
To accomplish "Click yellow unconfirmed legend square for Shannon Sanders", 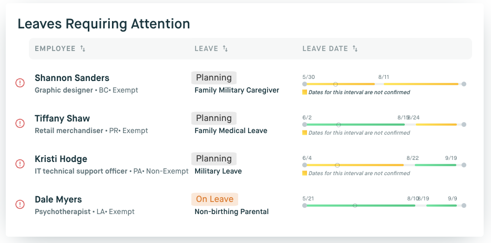I will coord(305,92).
